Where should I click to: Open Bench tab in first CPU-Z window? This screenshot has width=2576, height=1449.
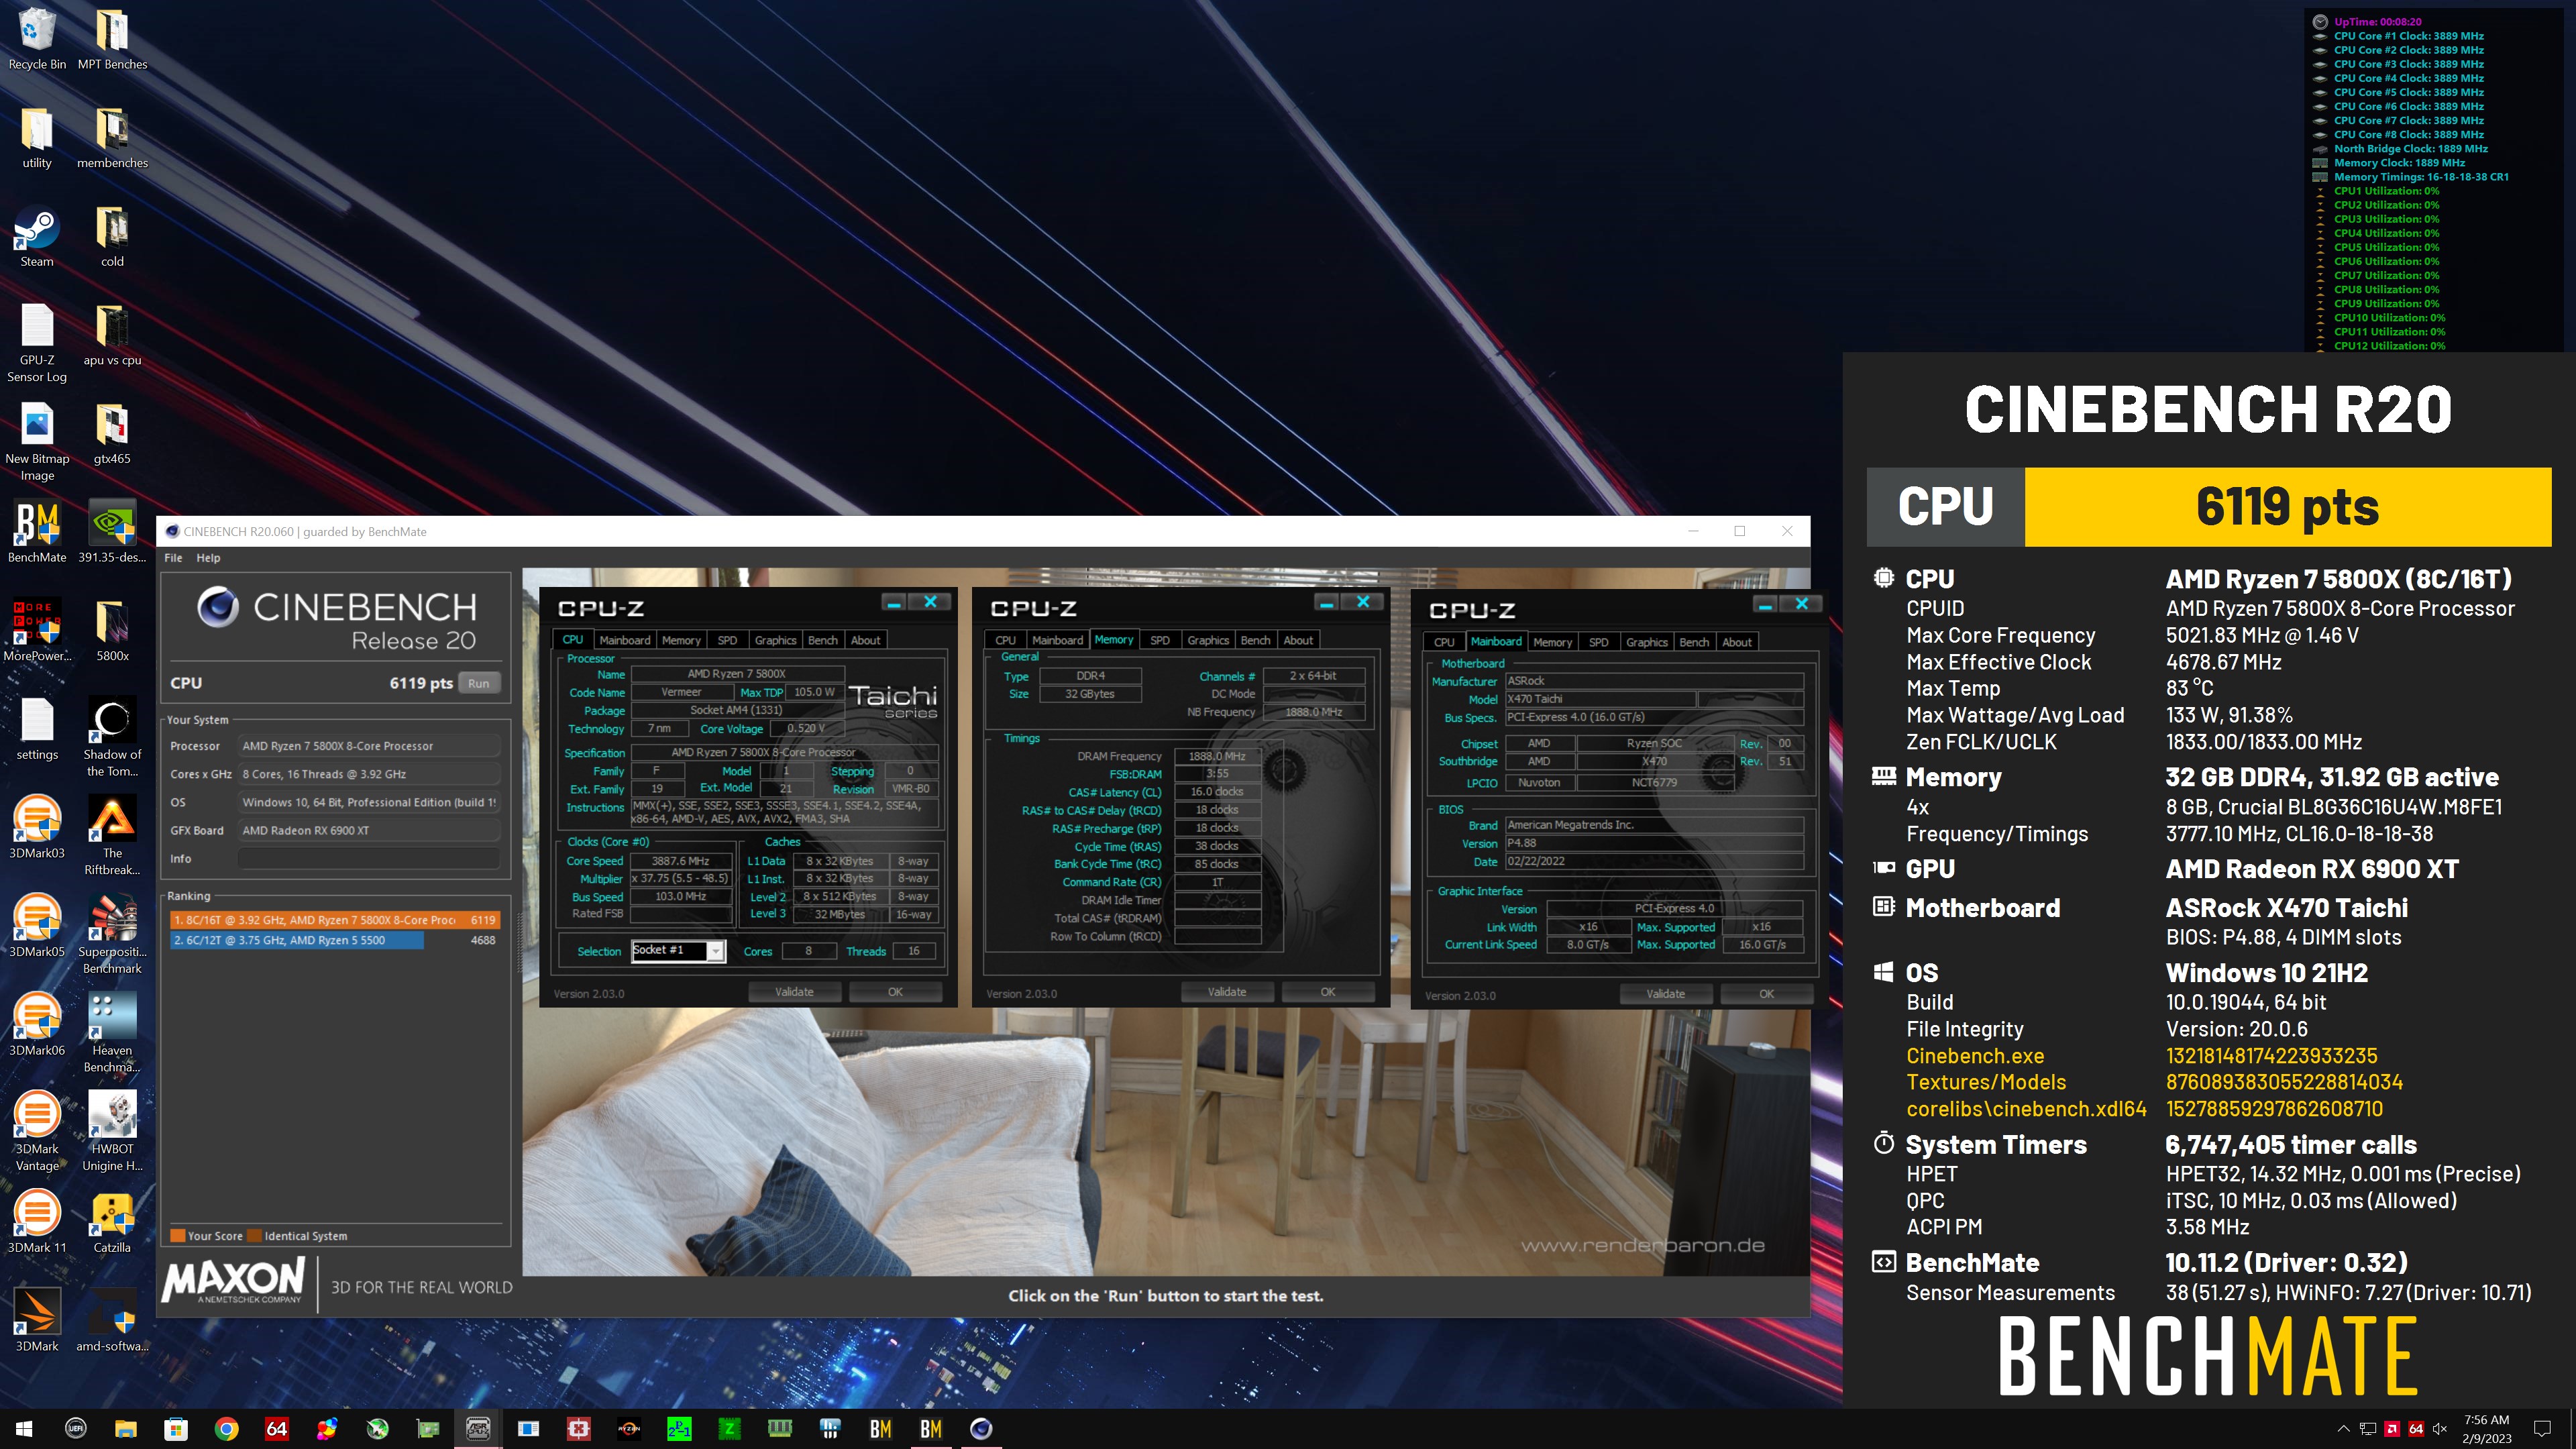tap(823, 640)
